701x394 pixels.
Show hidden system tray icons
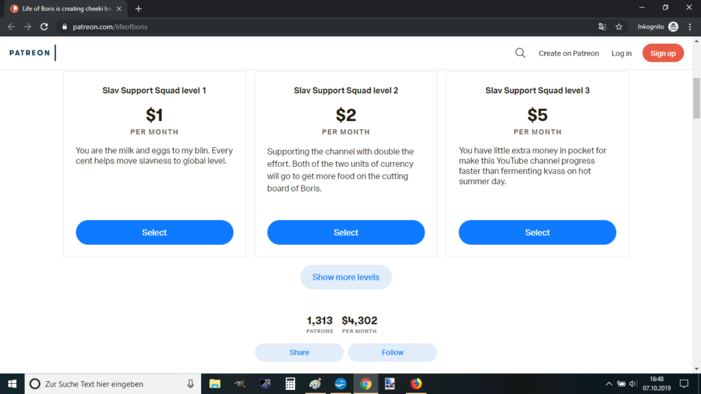(x=609, y=384)
